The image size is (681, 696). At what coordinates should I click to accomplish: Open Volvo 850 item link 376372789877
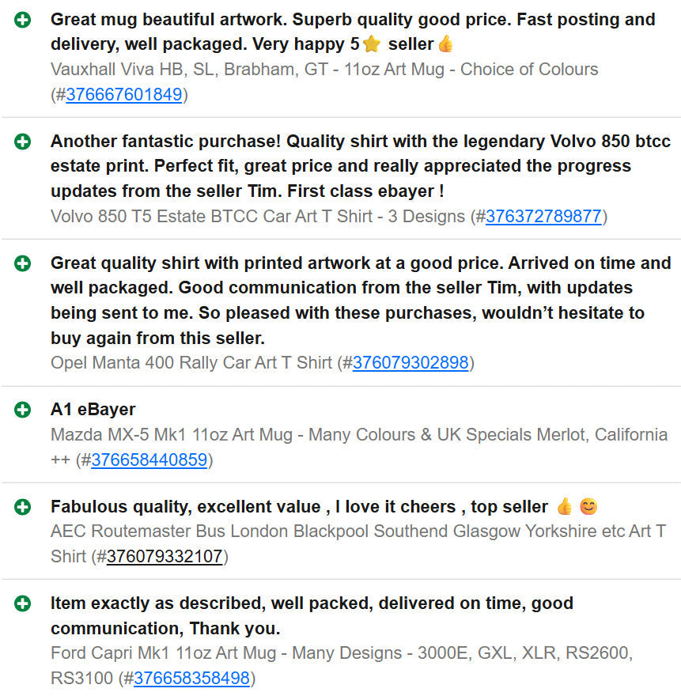pyautogui.click(x=543, y=217)
